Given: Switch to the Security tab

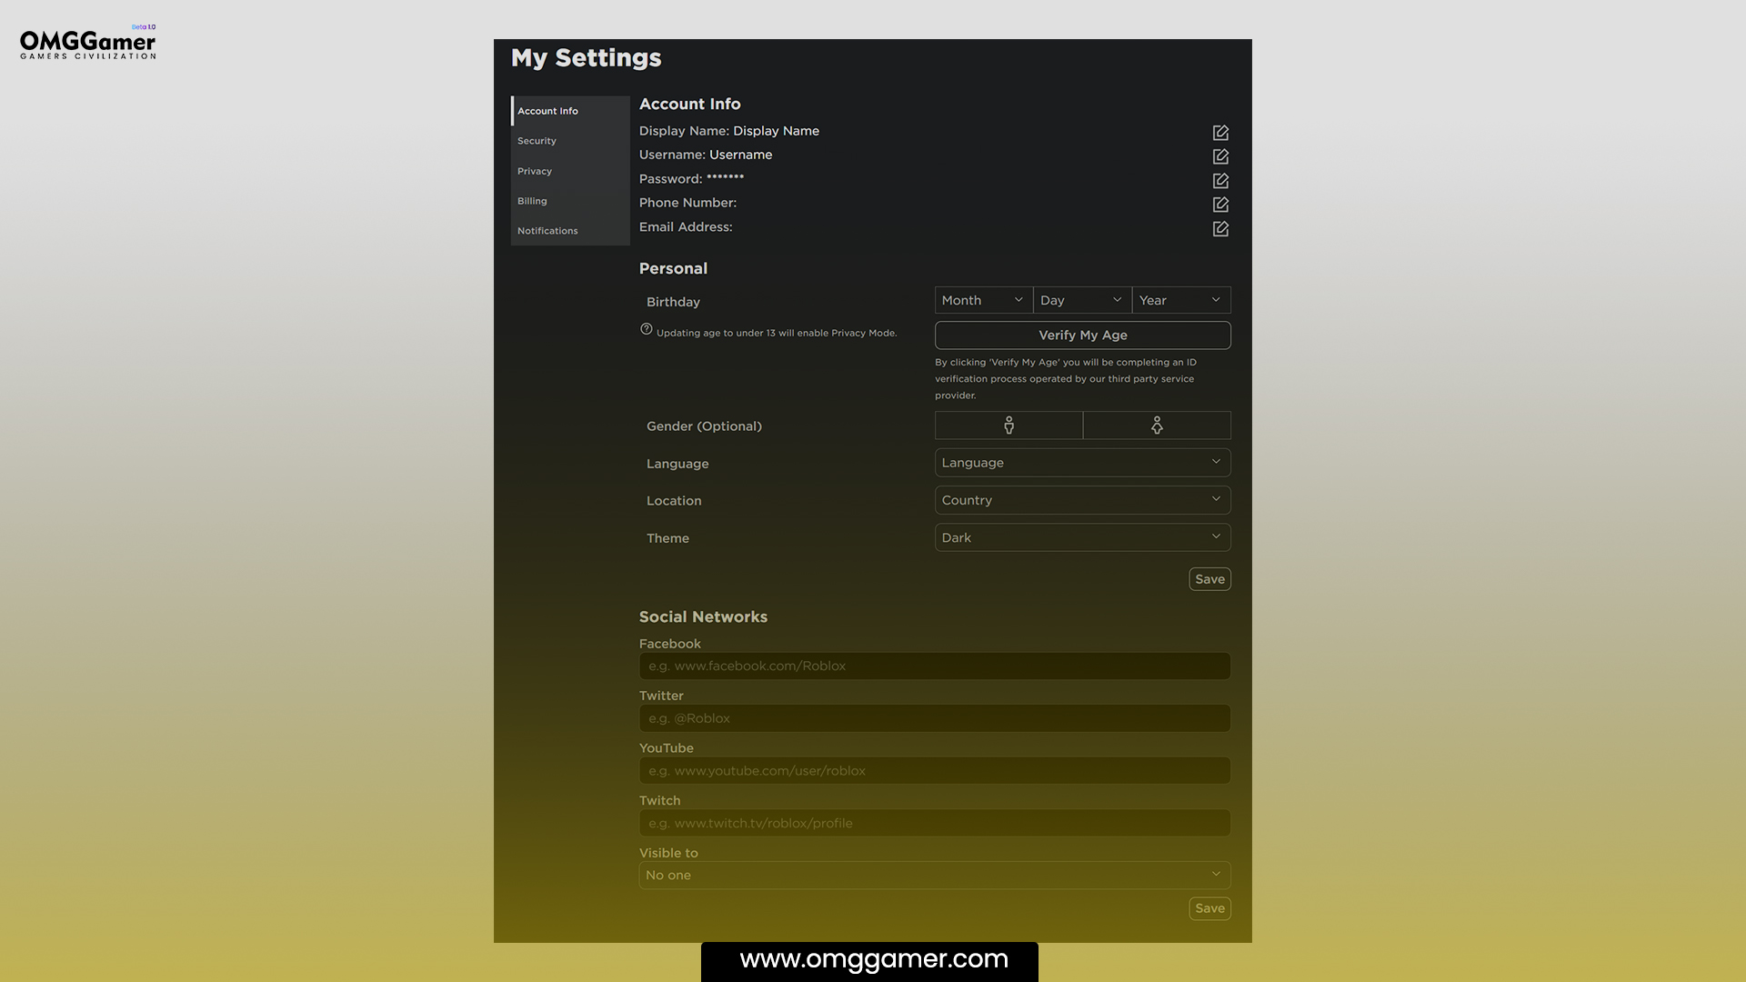Looking at the screenshot, I should pyautogui.click(x=570, y=141).
